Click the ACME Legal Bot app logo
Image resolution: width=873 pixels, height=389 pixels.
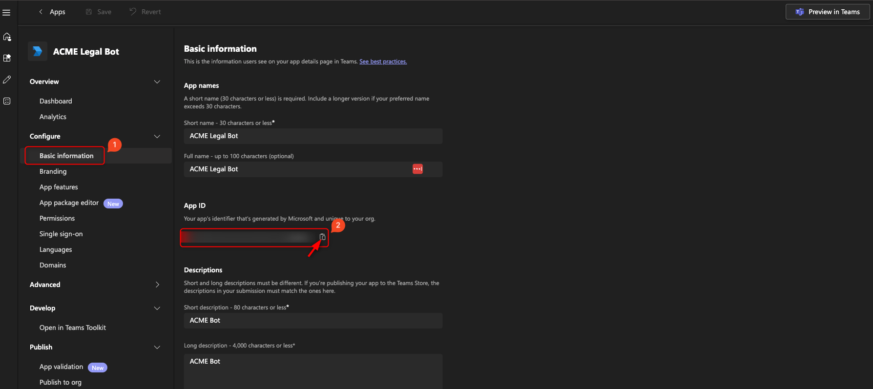38,51
